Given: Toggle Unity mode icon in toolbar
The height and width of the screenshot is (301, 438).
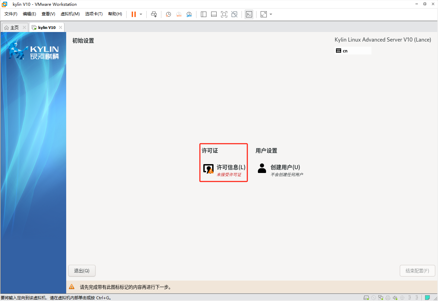Looking at the screenshot, I should (234, 14).
